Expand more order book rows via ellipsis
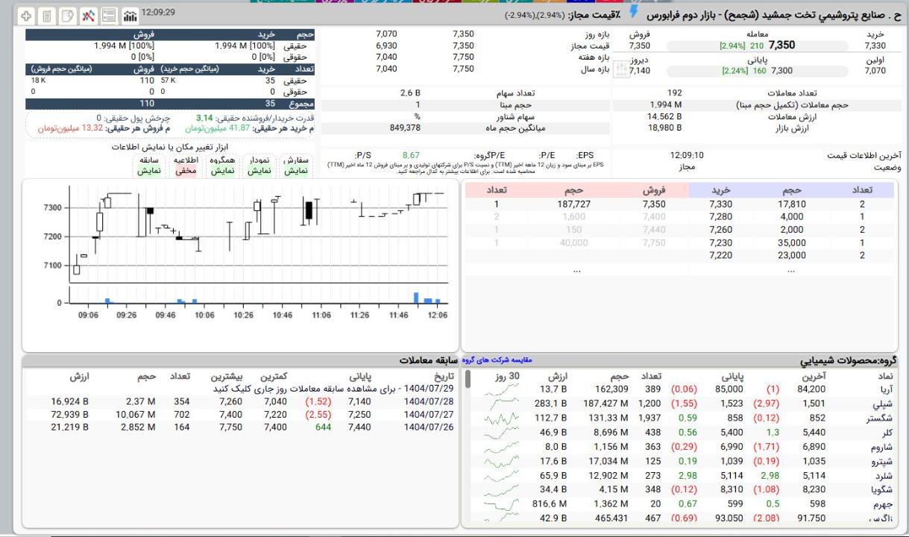The width and height of the screenshot is (909, 537). click(575, 271)
